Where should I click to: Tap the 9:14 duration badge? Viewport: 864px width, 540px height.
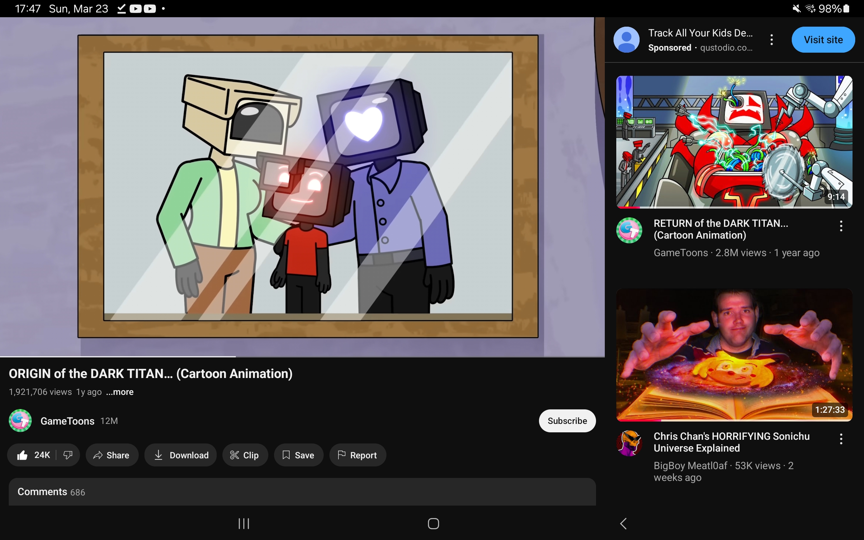point(836,197)
